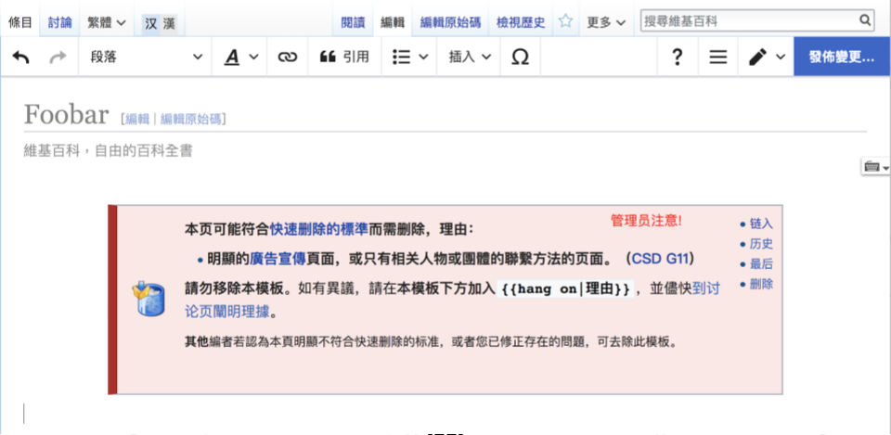Click the 發佈變更 publish button
The width and height of the screenshot is (891, 435).
[842, 57]
